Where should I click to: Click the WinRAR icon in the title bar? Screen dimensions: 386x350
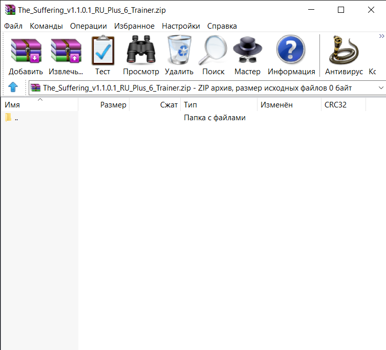[x=10, y=10]
